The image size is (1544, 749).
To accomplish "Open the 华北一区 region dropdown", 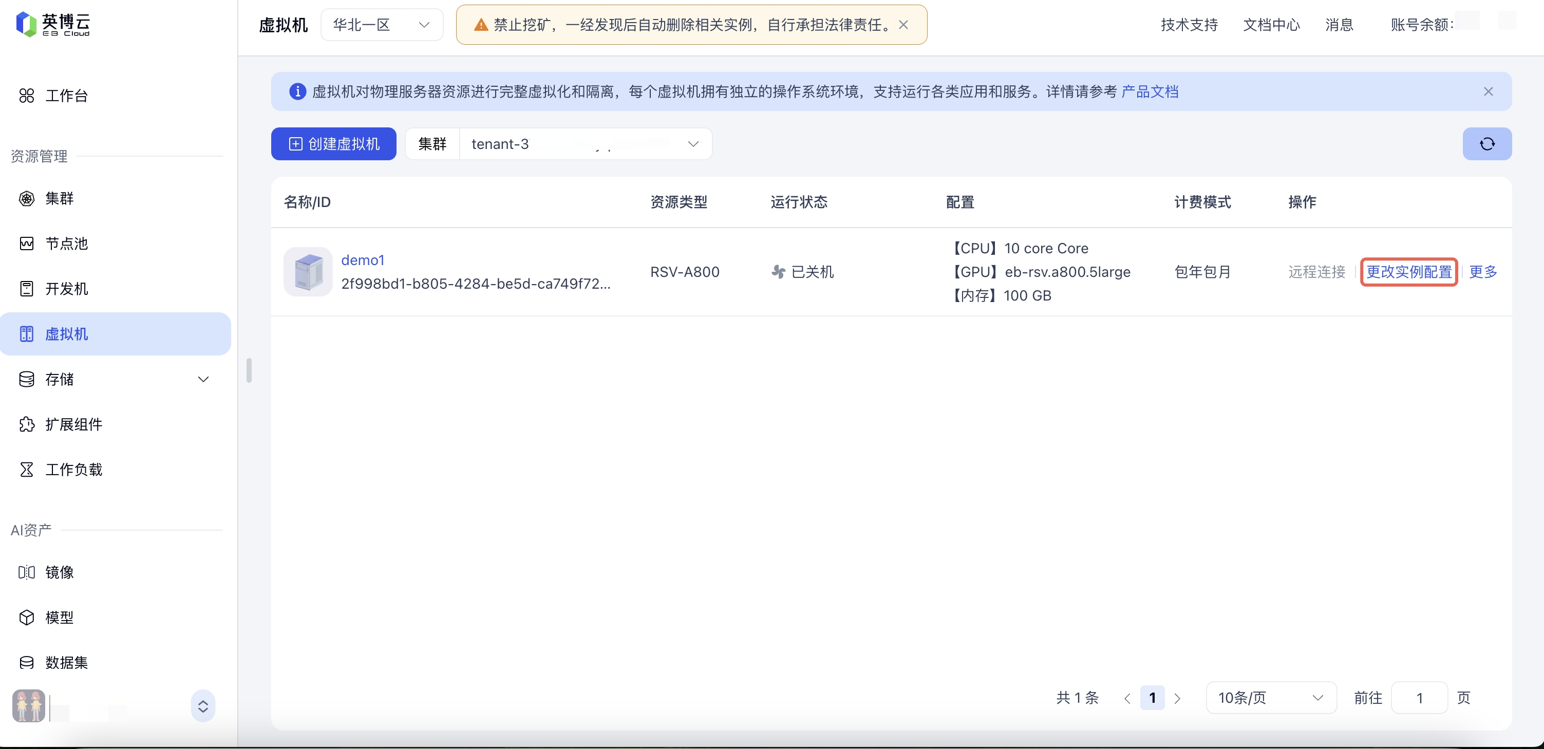I will pos(382,25).
